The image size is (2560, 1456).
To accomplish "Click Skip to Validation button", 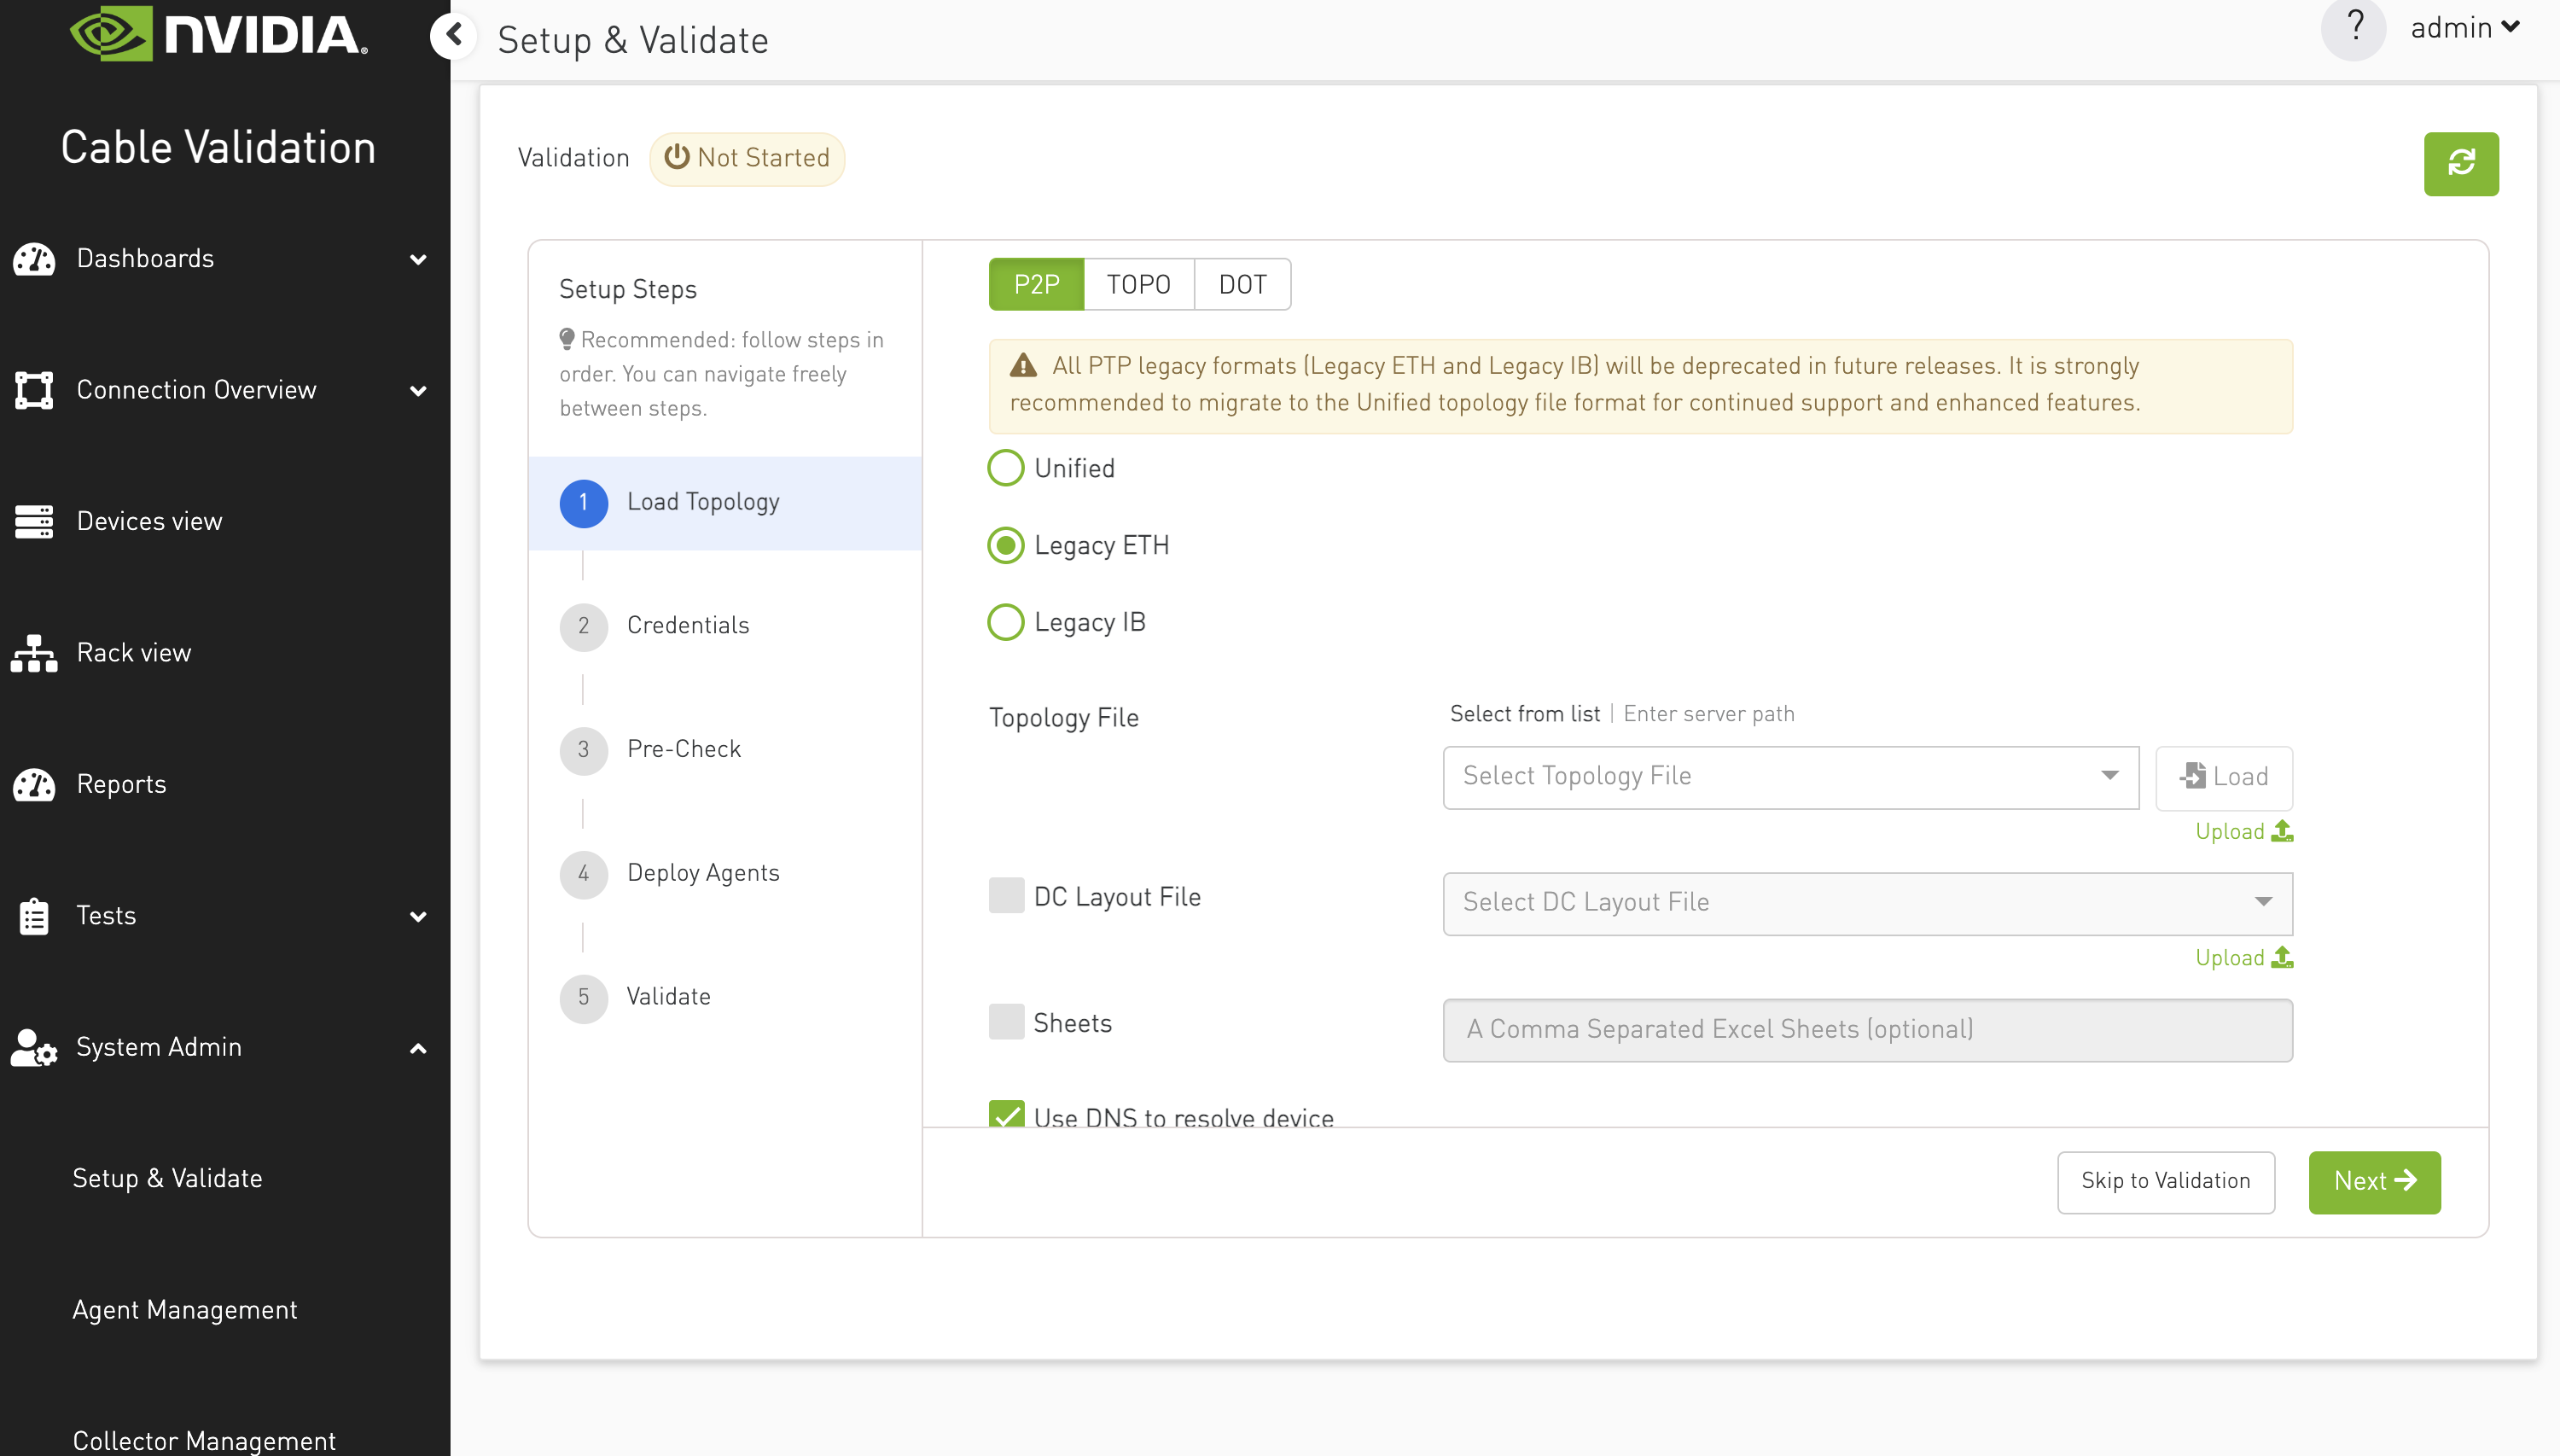I will pyautogui.click(x=2165, y=1182).
